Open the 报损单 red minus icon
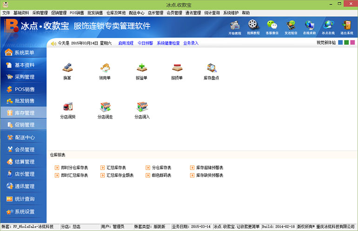Screen dimensions: 358x231 point(177,71)
